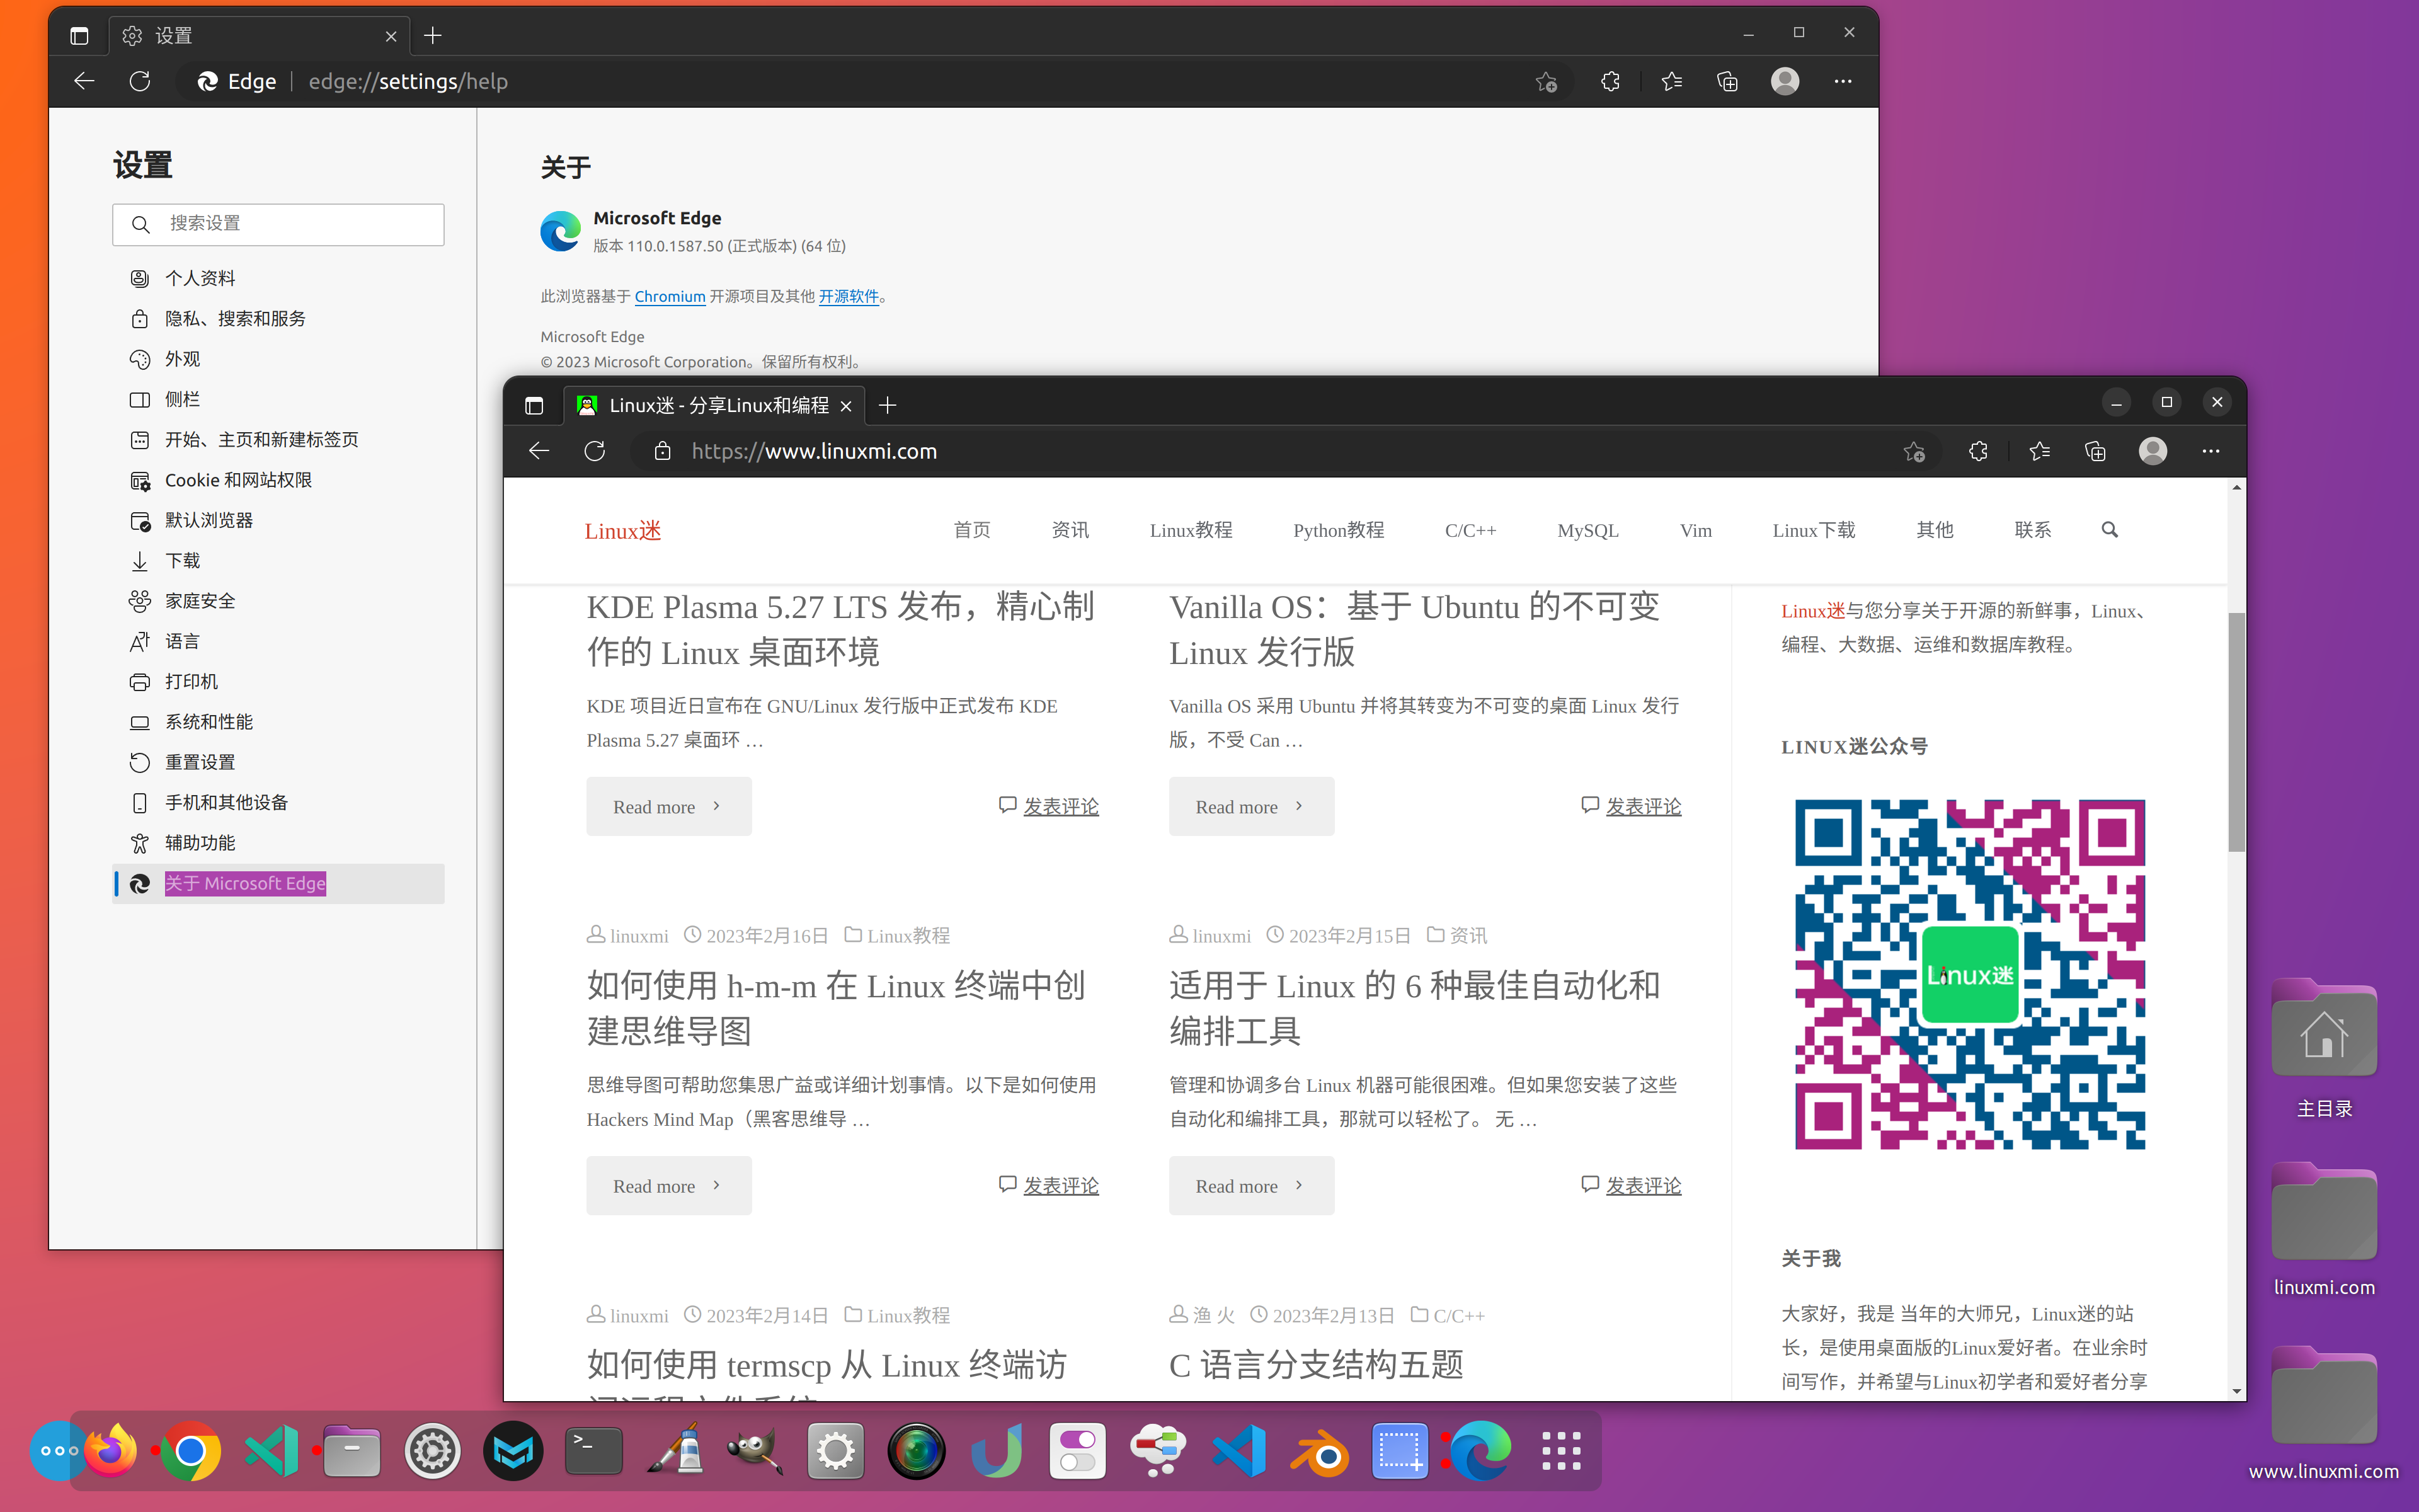The image size is (2419, 1512).
Task: Open GIMP from the dock
Action: pos(756,1450)
